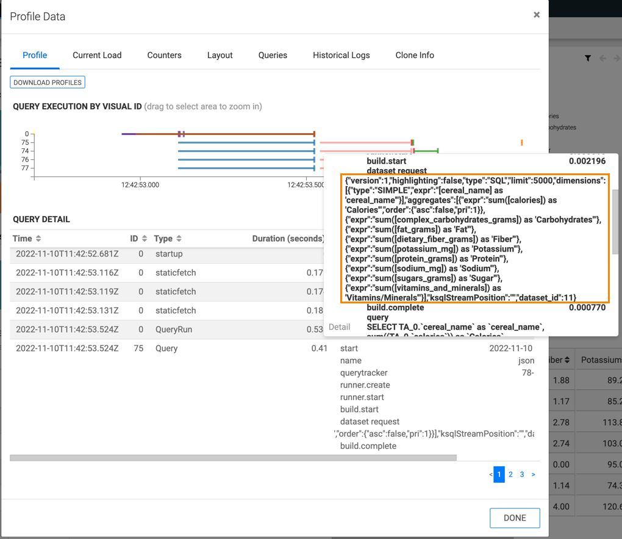The height and width of the screenshot is (539, 622).
Task: Jump to page 2 of results
Action: tap(510, 474)
